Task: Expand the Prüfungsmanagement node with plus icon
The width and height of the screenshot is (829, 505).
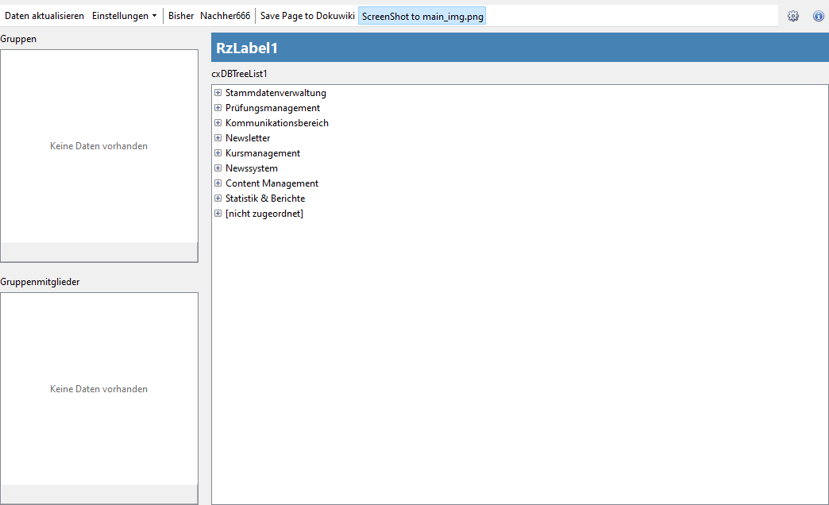Action: (218, 108)
